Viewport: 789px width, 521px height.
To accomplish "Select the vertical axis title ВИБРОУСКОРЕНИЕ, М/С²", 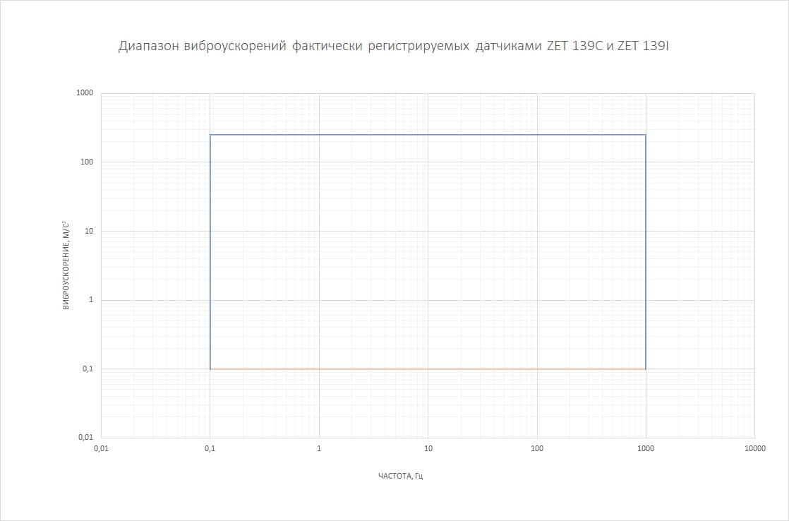I will (66, 267).
